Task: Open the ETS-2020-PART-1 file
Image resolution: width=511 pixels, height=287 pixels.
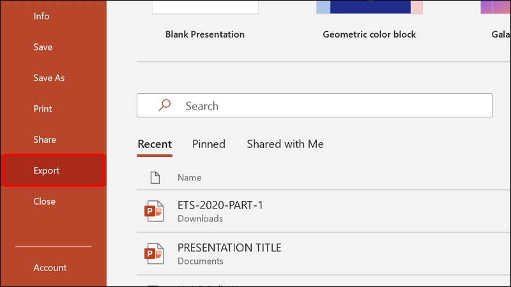Action: (x=220, y=205)
